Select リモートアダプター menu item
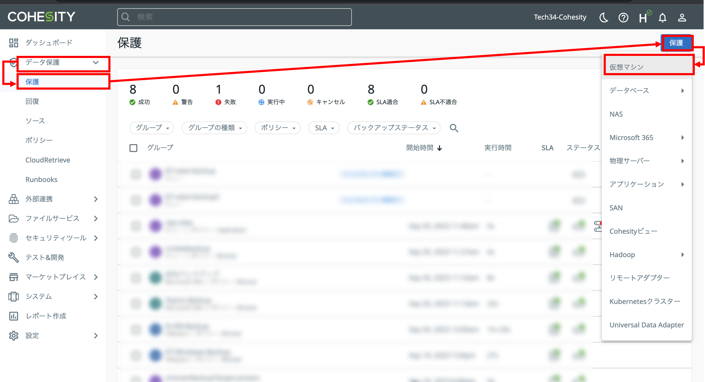Image resolution: width=705 pixels, height=382 pixels. pos(647,278)
